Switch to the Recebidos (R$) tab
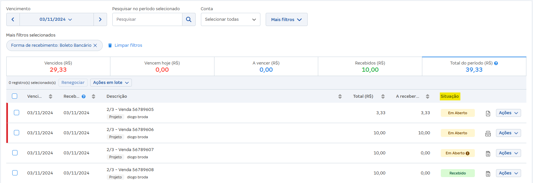Viewport: 533px width, 183px height. click(x=370, y=66)
